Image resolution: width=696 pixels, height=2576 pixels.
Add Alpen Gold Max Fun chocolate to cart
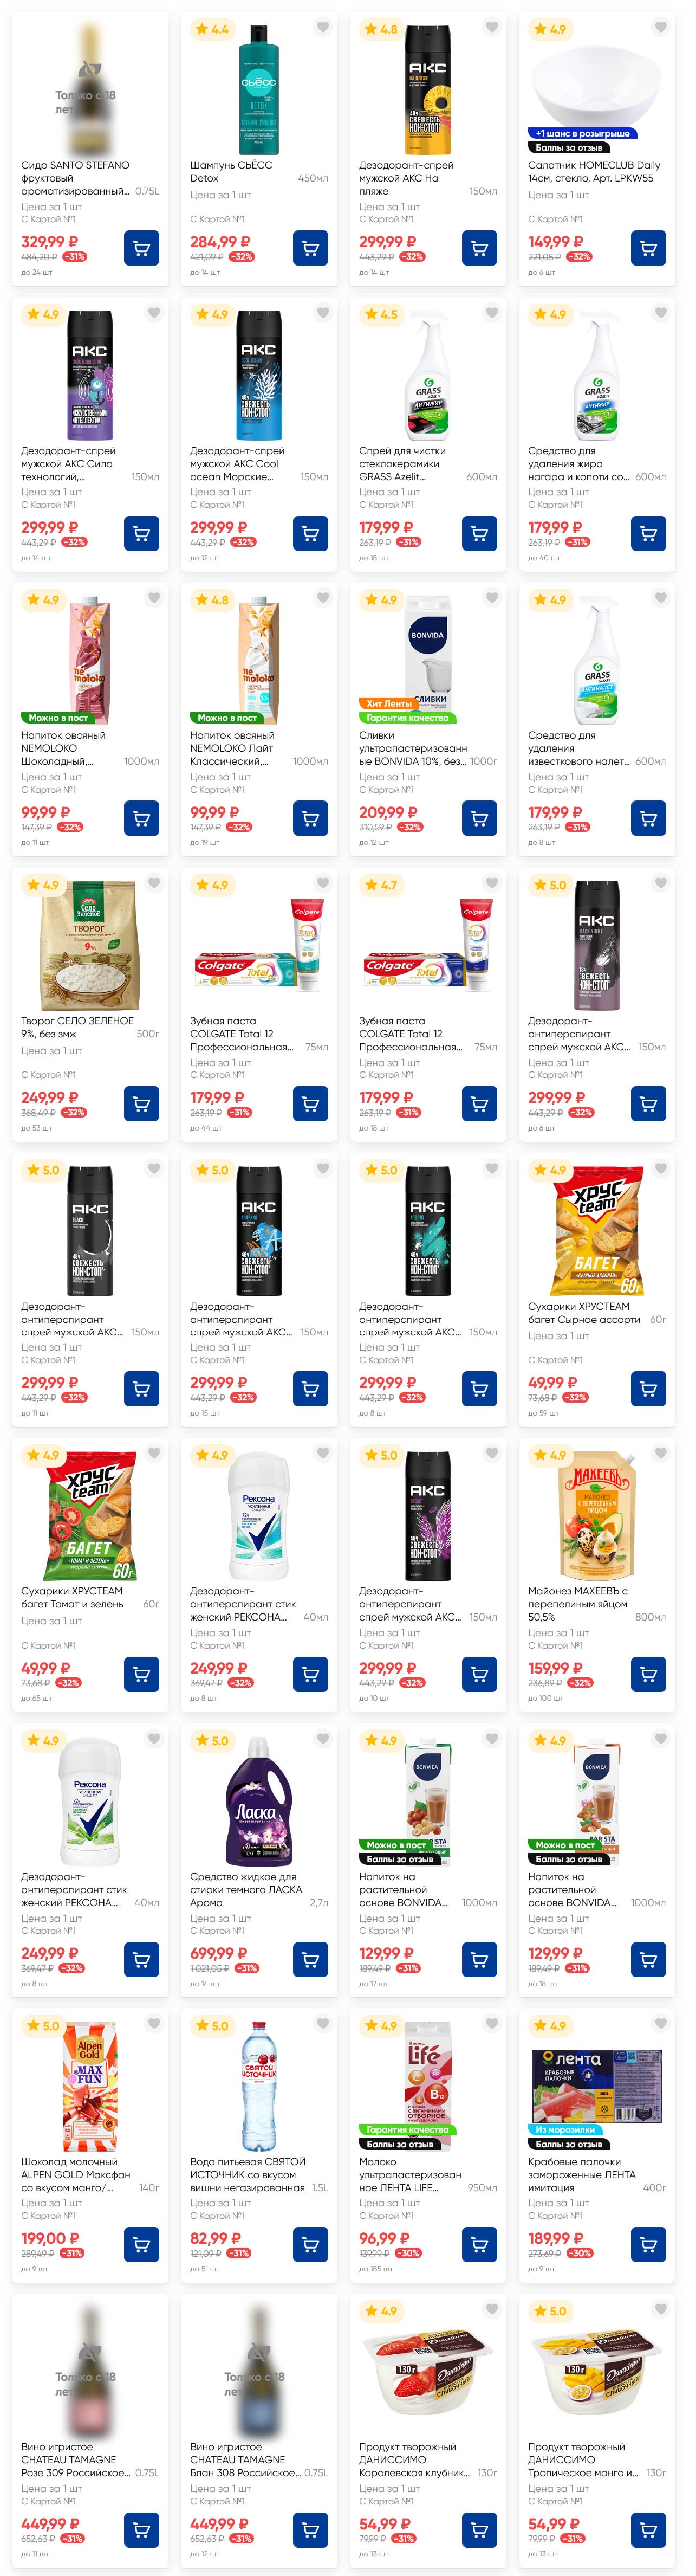click(x=141, y=2245)
